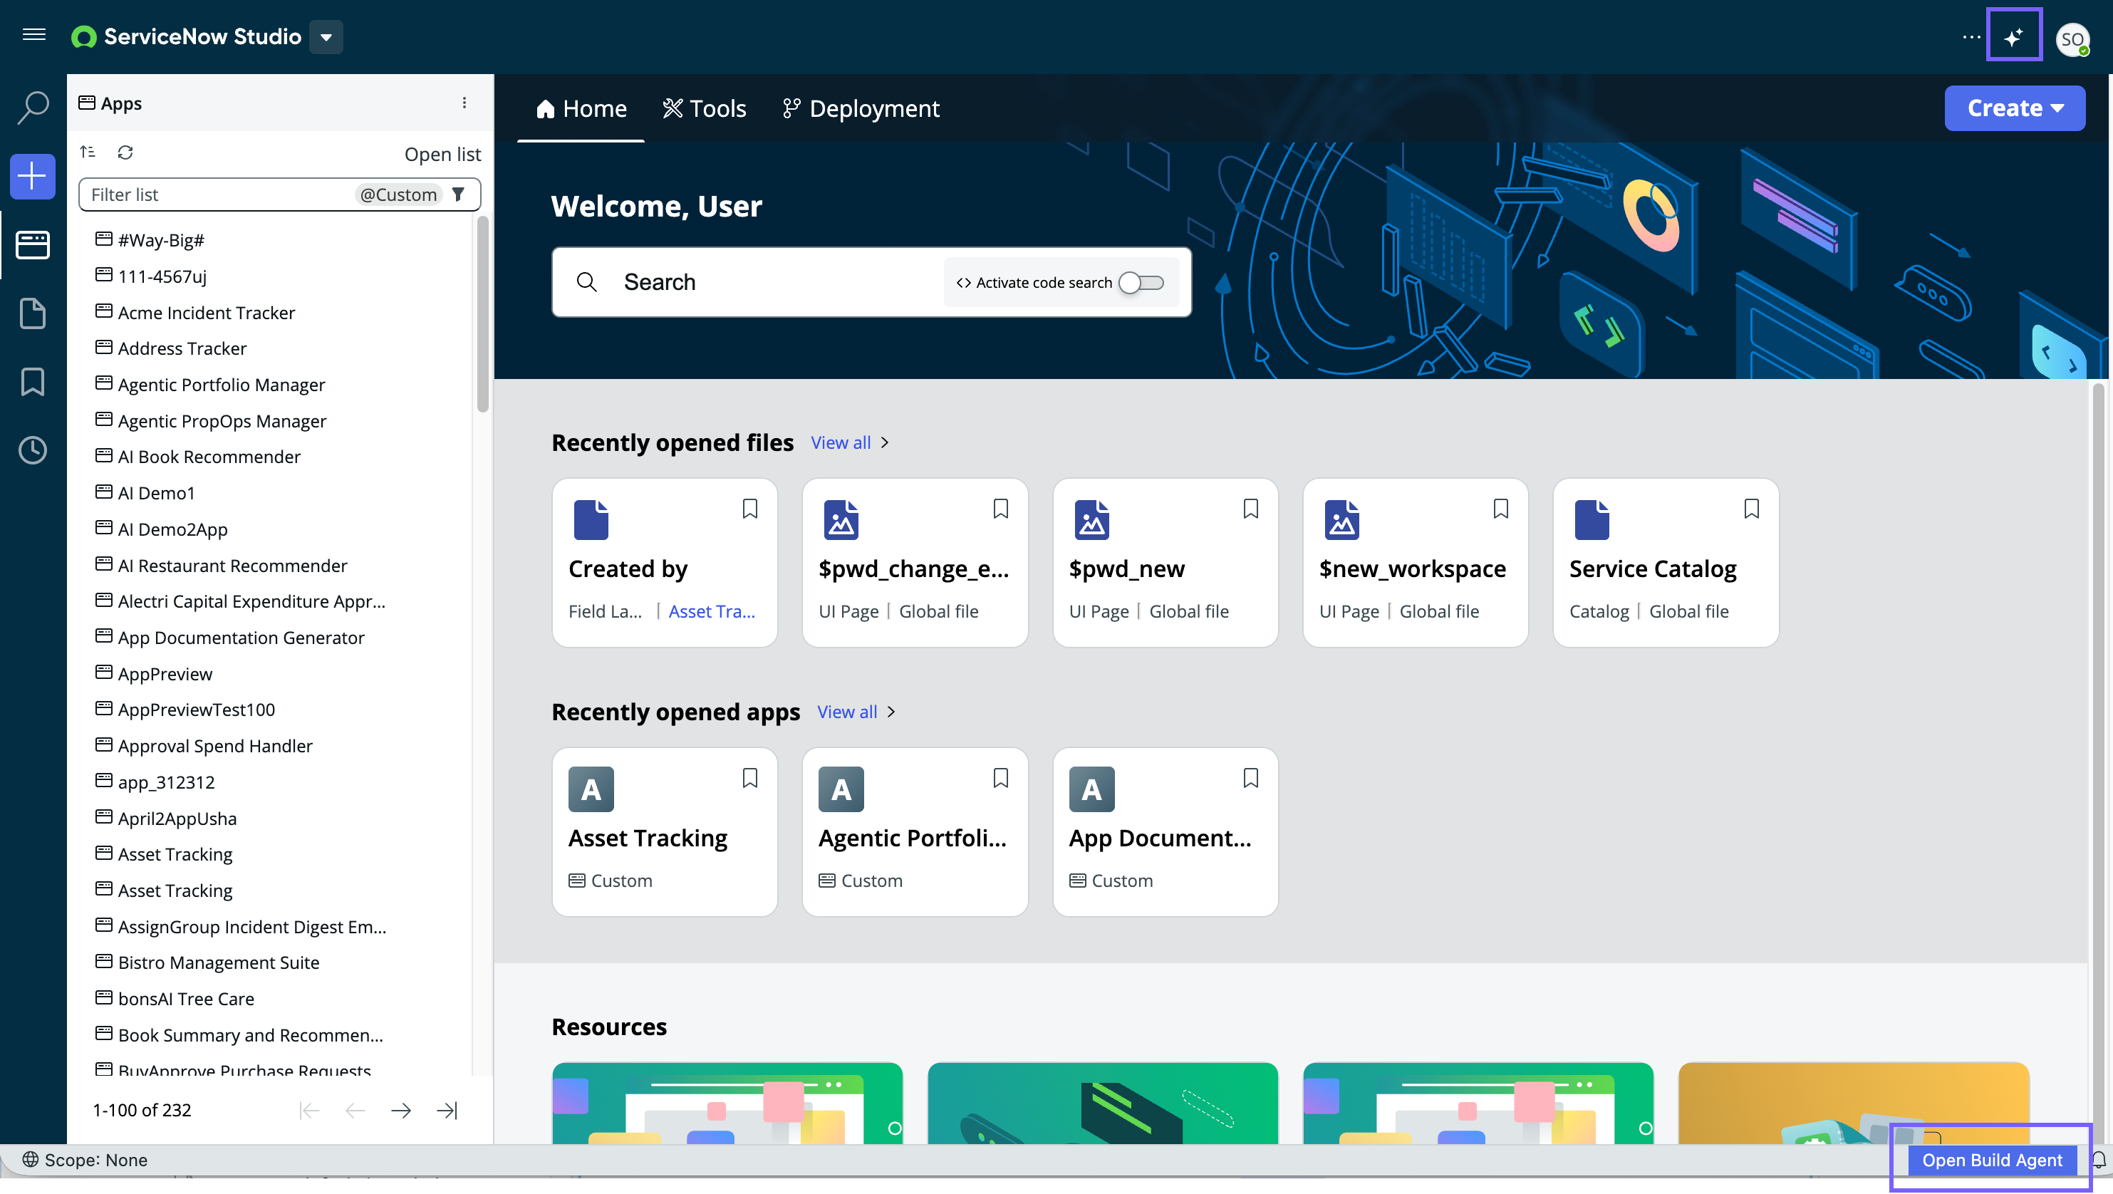Open the Asset Tracking recent app card
Image resolution: width=2113 pixels, height=1194 pixels.
click(x=665, y=831)
